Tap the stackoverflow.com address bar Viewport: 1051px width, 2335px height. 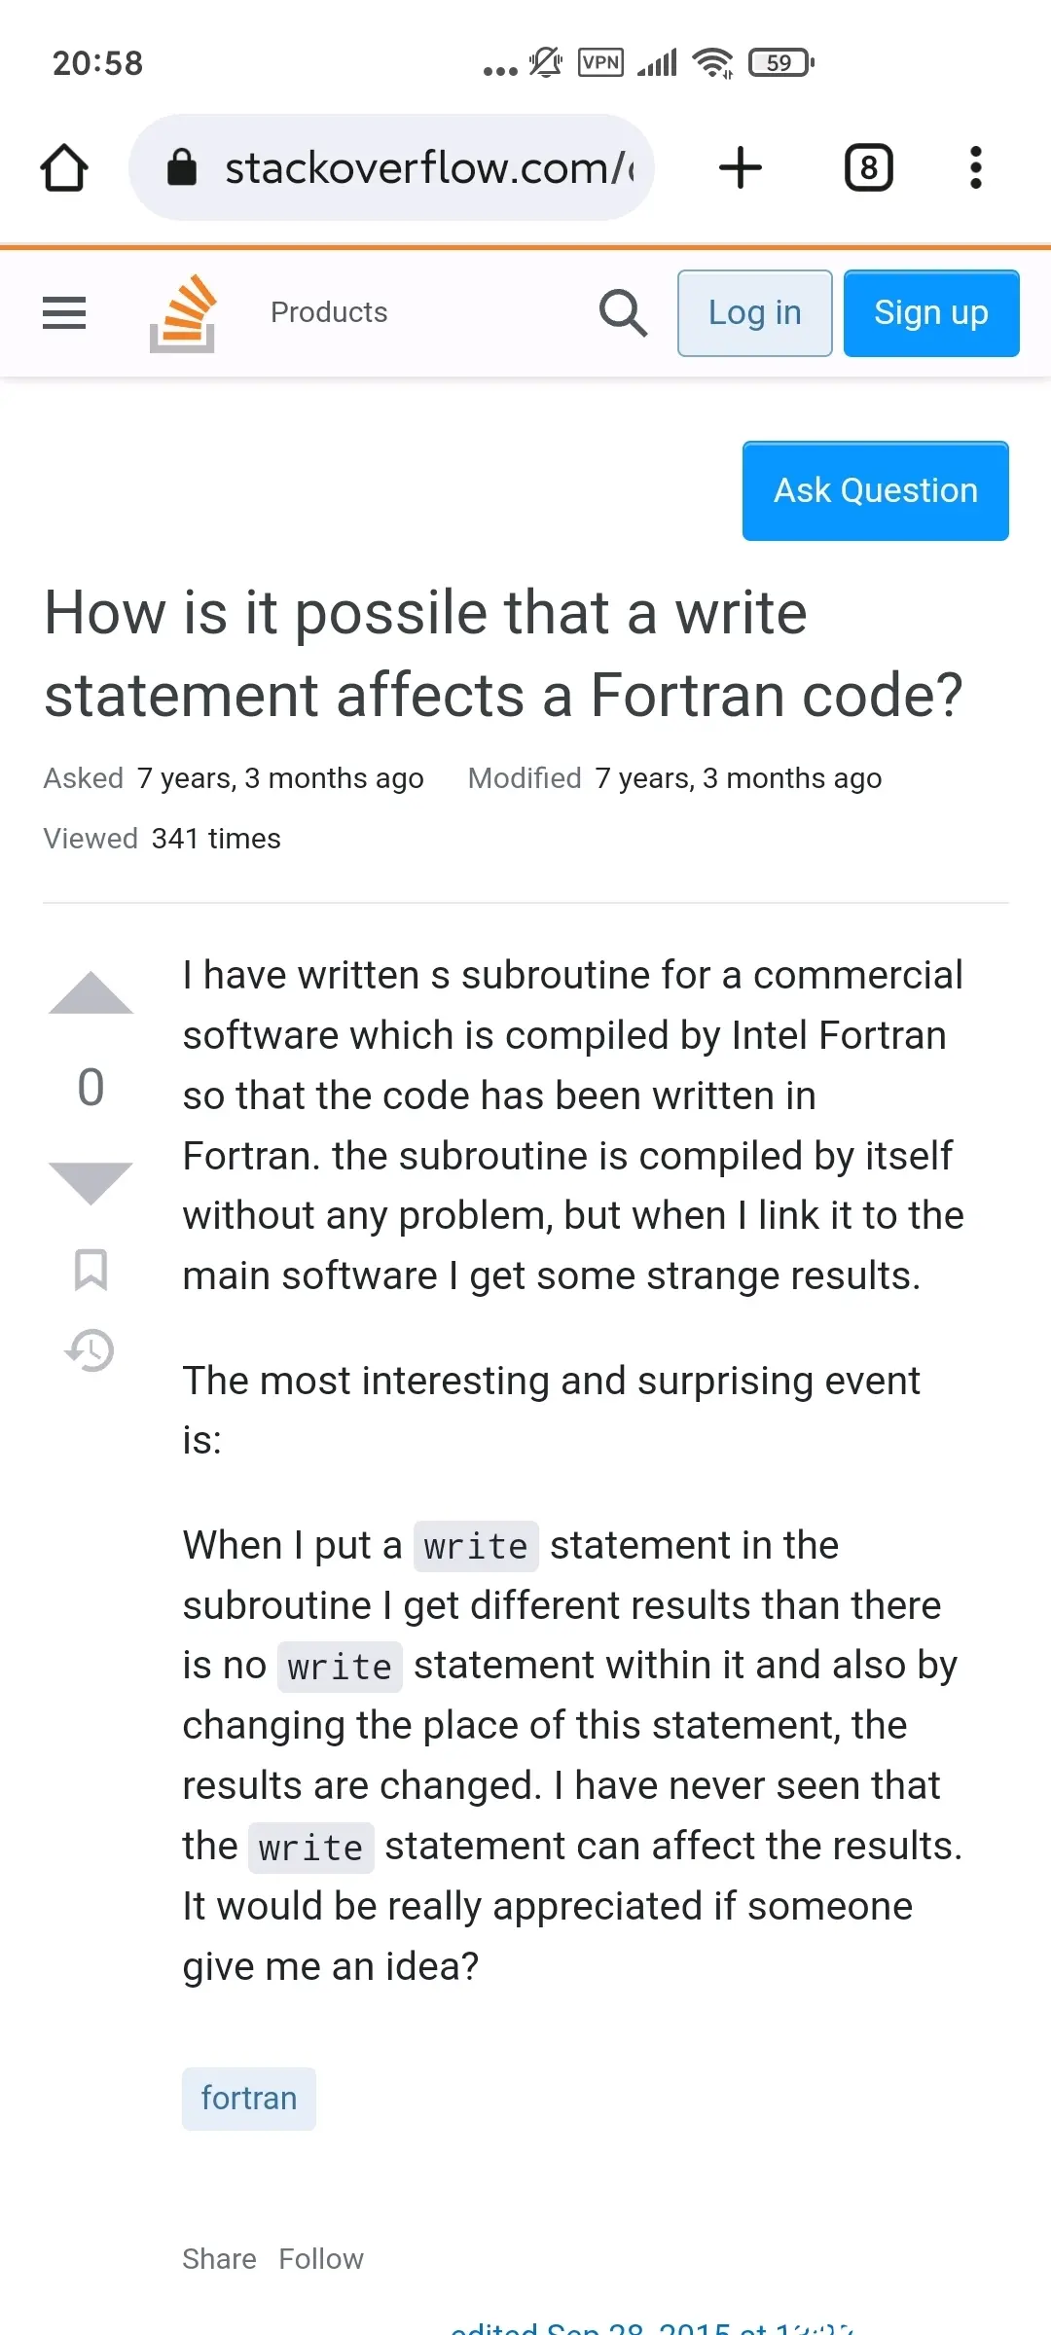click(391, 167)
